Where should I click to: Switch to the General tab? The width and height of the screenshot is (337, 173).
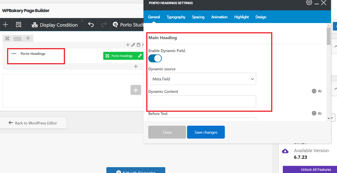coord(154,17)
